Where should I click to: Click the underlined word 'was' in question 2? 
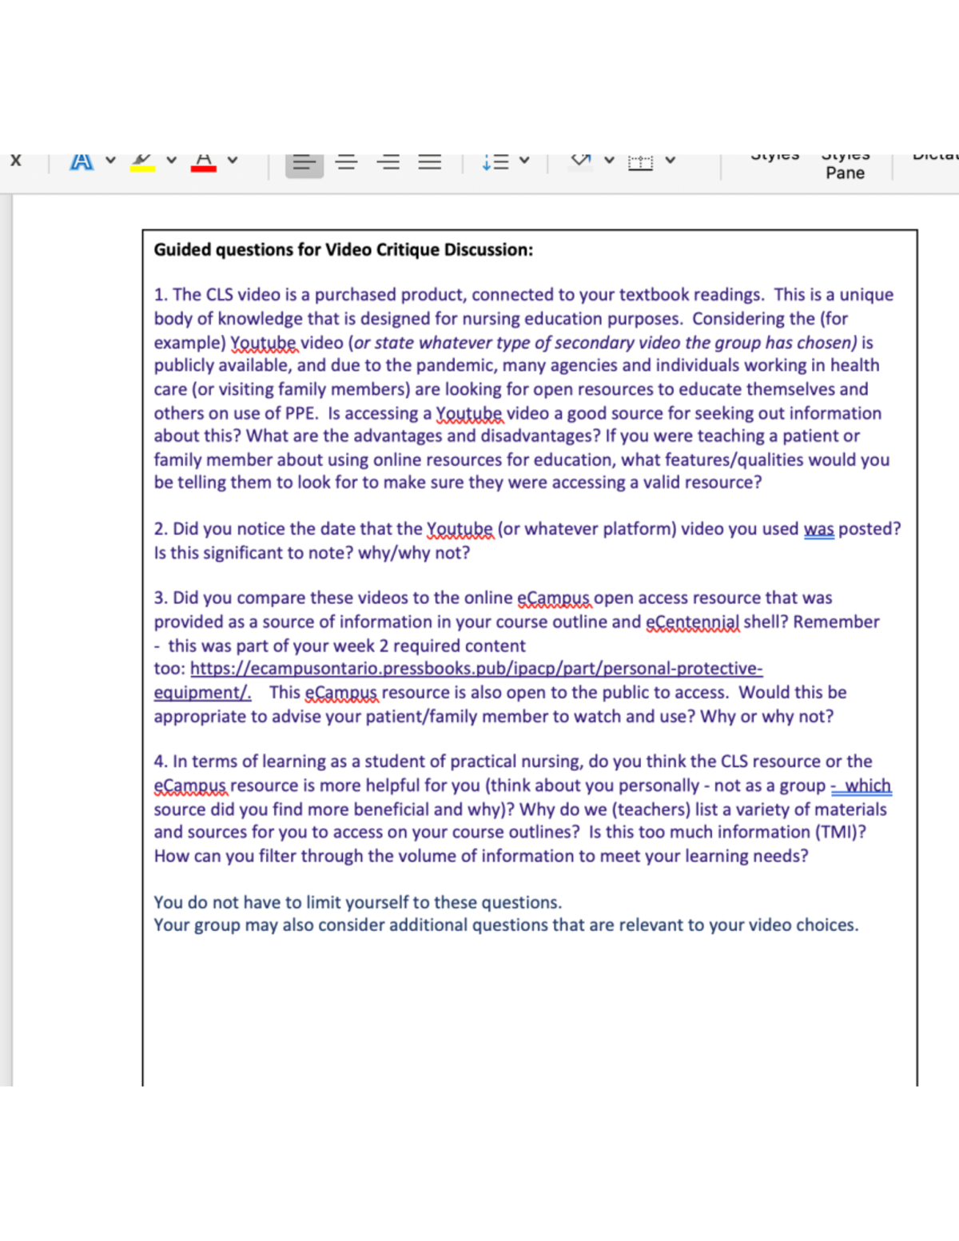(818, 529)
